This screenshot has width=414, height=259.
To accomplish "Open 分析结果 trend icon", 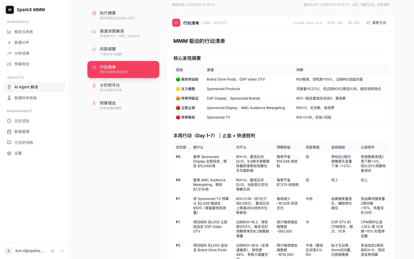I will click(x=9, y=53).
